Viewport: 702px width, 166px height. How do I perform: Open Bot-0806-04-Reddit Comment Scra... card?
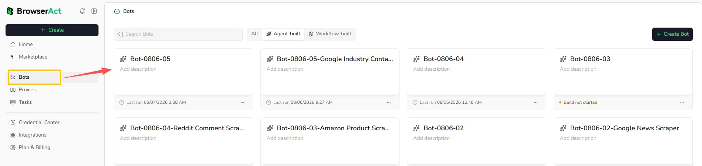(183, 141)
